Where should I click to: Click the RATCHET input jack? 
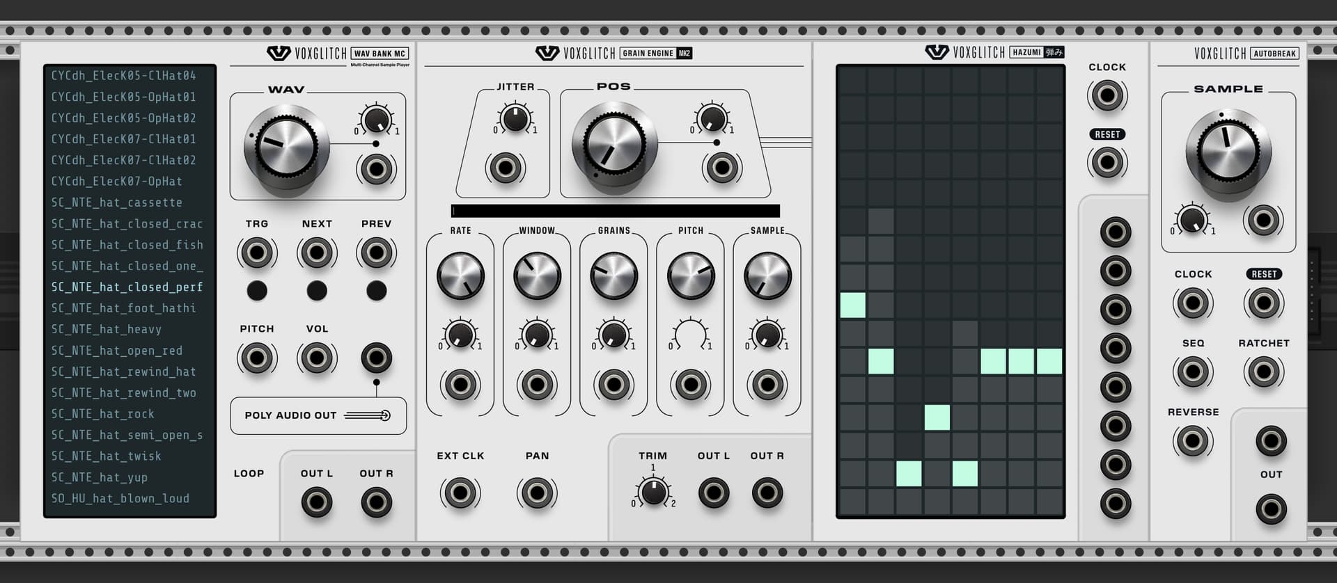1263,372
